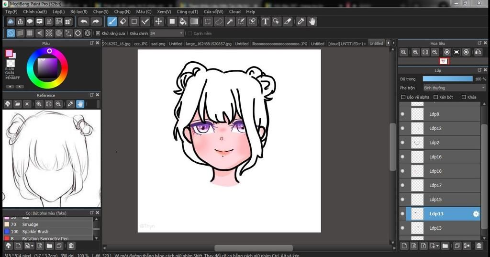Select the Gradient tool
Image resolution: width=490 pixels, height=257 pixels.
coord(194,22)
